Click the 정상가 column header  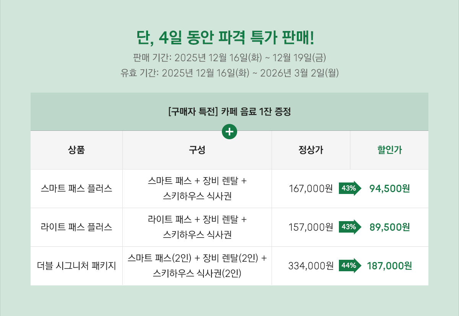pos(311,150)
